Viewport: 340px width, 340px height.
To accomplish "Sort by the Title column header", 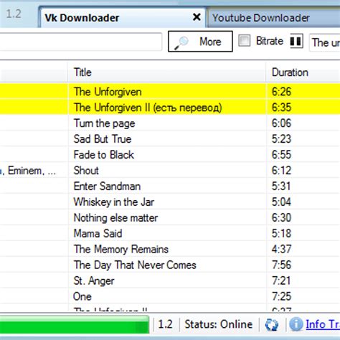I will tap(166, 72).
